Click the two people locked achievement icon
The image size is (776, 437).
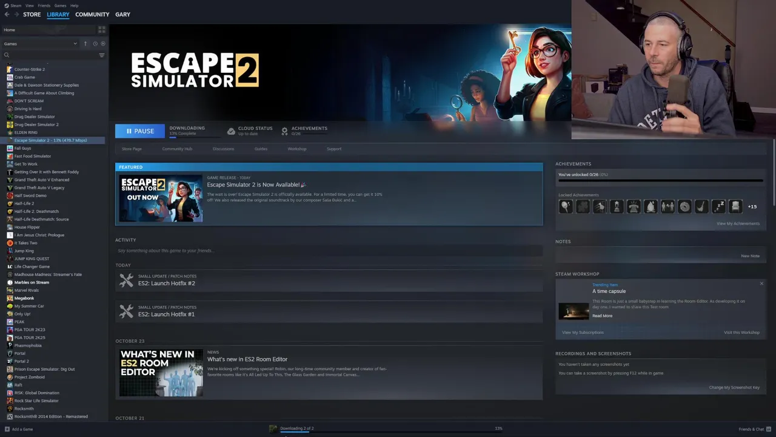[x=667, y=206]
